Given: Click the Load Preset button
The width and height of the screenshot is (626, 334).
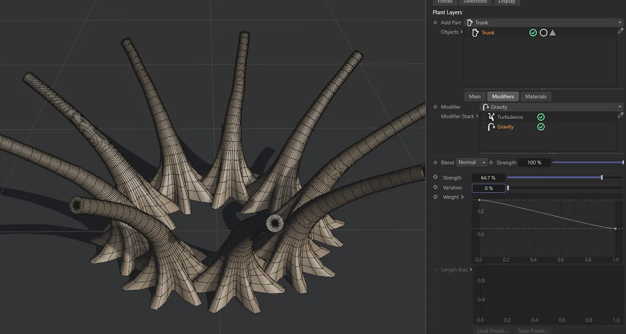Looking at the screenshot, I should [492, 330].
